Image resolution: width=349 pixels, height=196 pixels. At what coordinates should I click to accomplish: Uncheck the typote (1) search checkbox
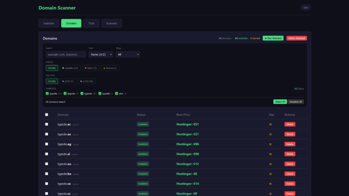(x=100, y=94)
